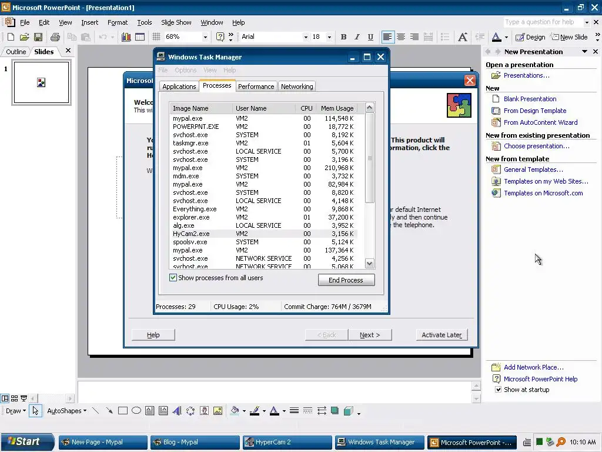
Task: Select slide 1 thumbnail
Action: tap(42, 82)
